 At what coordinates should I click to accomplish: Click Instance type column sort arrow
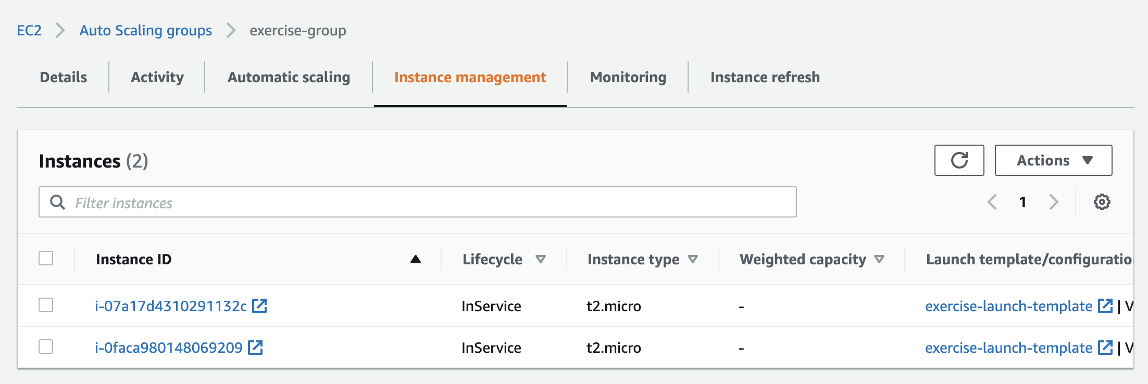pos(693,259)
